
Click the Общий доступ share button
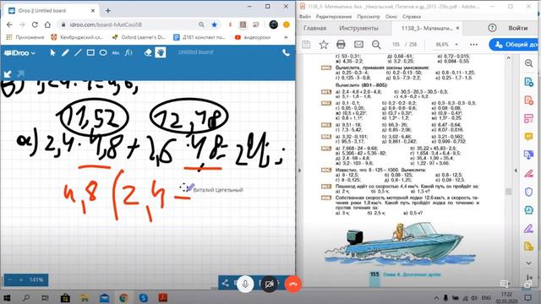point(515,45)
